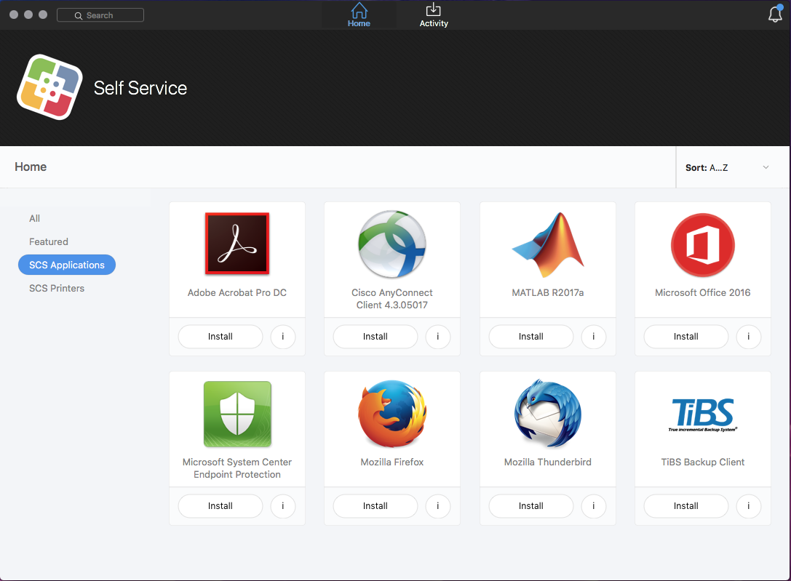Install Mozilla Thunderbird
The width and height of the screenshot is (791, 581).
(531, 506)
